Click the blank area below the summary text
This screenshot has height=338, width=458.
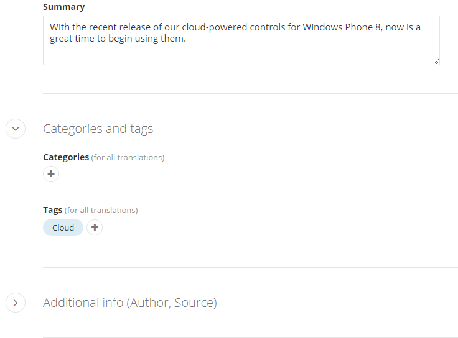click(x=241, y=55)
